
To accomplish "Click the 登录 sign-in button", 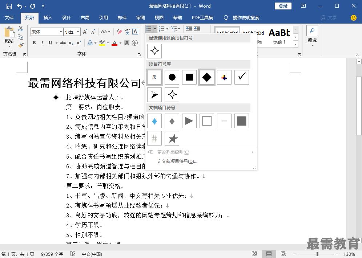I will (283, 6).
